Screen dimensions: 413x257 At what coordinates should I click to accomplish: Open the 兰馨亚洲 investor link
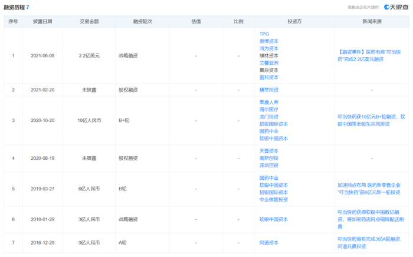pos(268,63)
